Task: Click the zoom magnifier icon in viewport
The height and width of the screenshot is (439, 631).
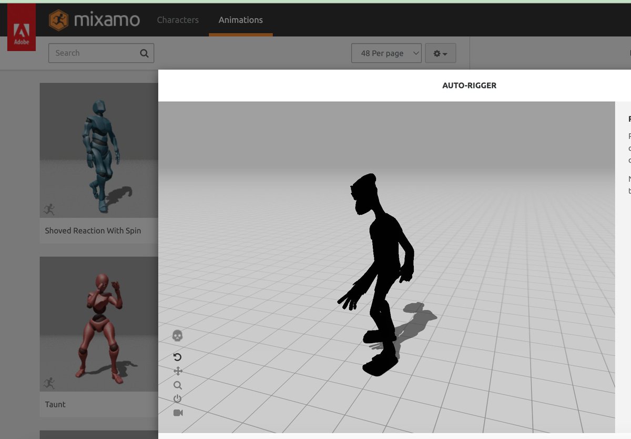Action: pyautogui.click(x=178, y=385)
